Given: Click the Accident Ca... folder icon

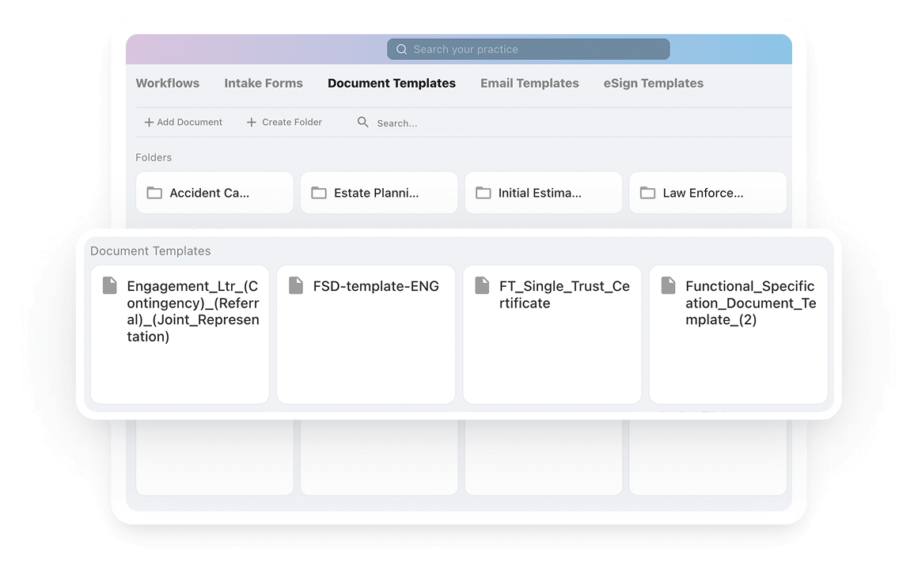Looking at the screenshot, I should [154, 193].
